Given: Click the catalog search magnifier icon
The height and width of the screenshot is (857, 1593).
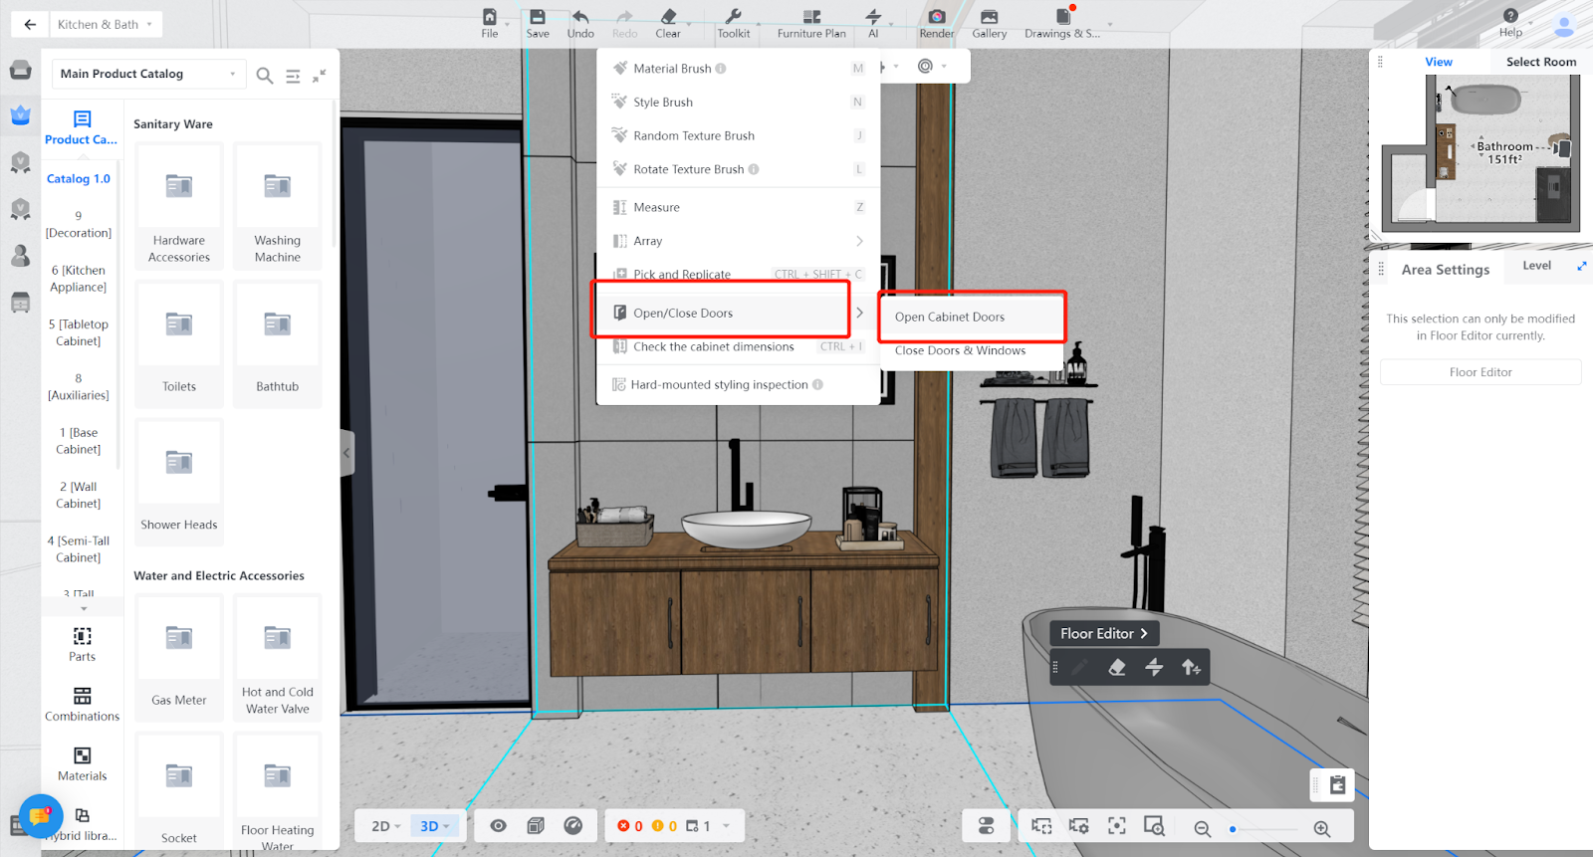Looking at the screenshot, I should 265,76.
